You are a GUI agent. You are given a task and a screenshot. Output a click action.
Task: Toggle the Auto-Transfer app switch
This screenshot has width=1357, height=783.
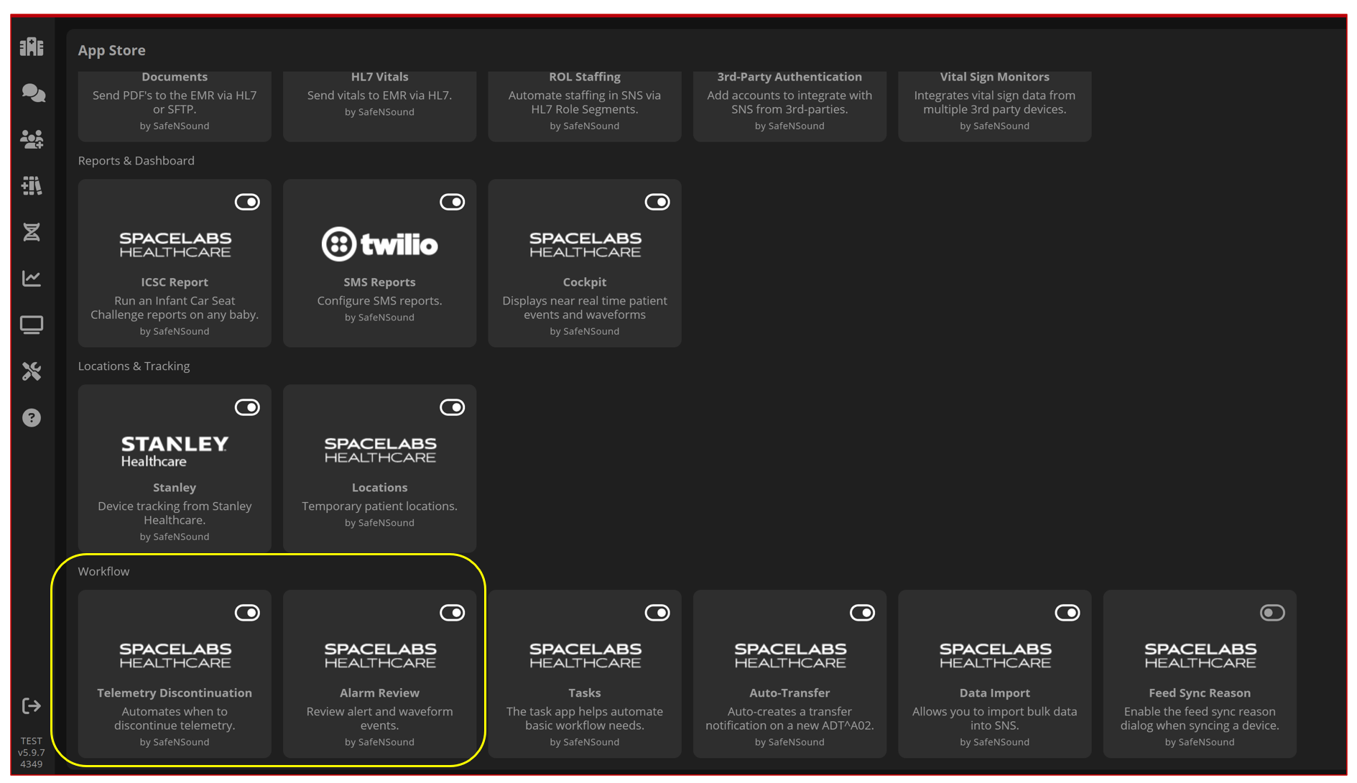click(863, 613)
